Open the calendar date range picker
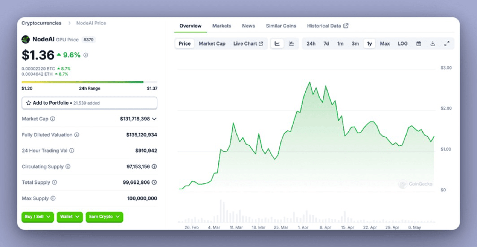The width and height of the screenshot is (477, 247). click(x=419, y=43)
